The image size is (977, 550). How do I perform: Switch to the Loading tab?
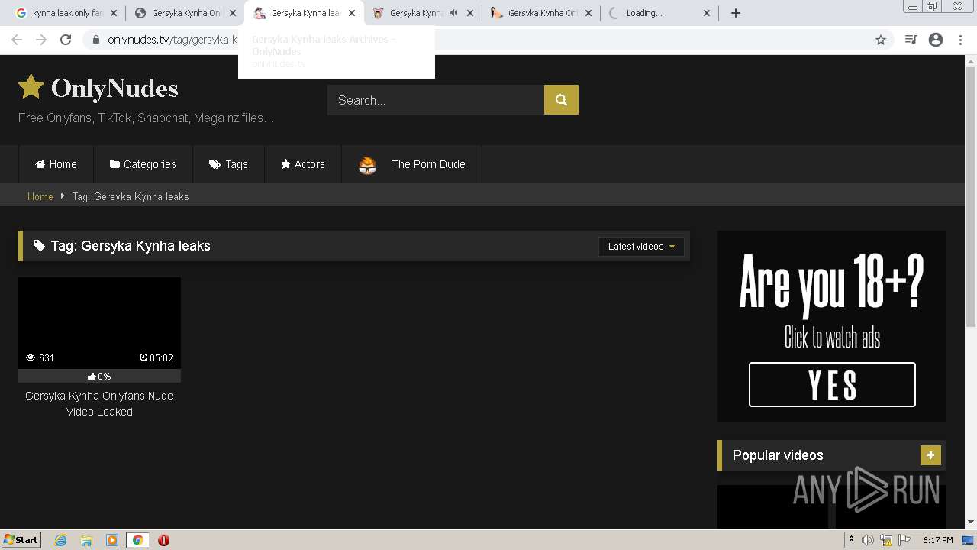tap(659, 13)
